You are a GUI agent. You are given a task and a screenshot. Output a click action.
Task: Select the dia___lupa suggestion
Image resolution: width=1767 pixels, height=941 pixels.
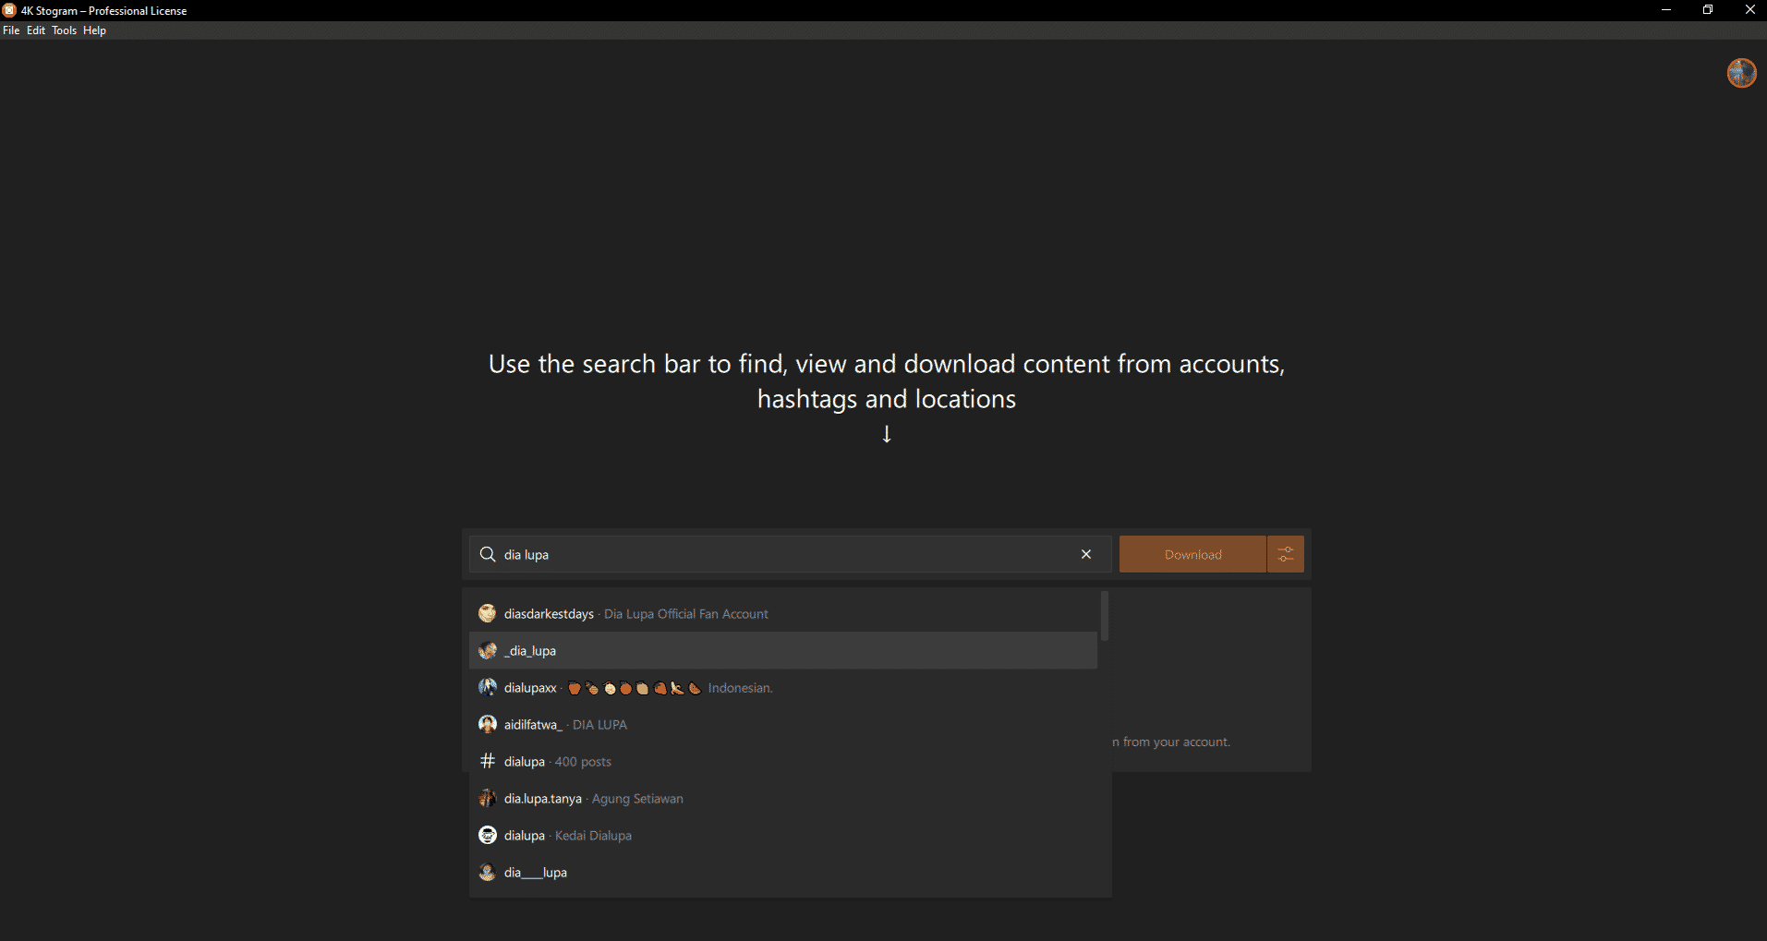tap(783, 873)
